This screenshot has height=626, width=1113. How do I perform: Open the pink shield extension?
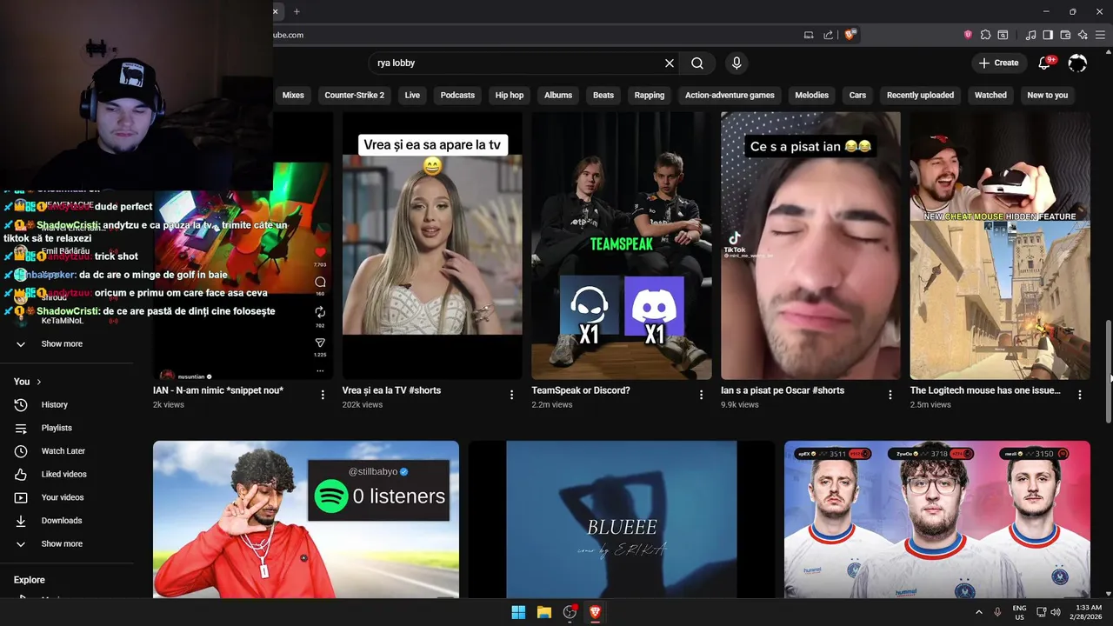point(968,35)
